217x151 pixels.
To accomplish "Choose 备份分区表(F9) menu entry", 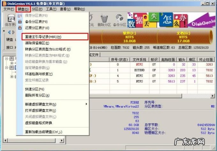I will coord(36,22).
